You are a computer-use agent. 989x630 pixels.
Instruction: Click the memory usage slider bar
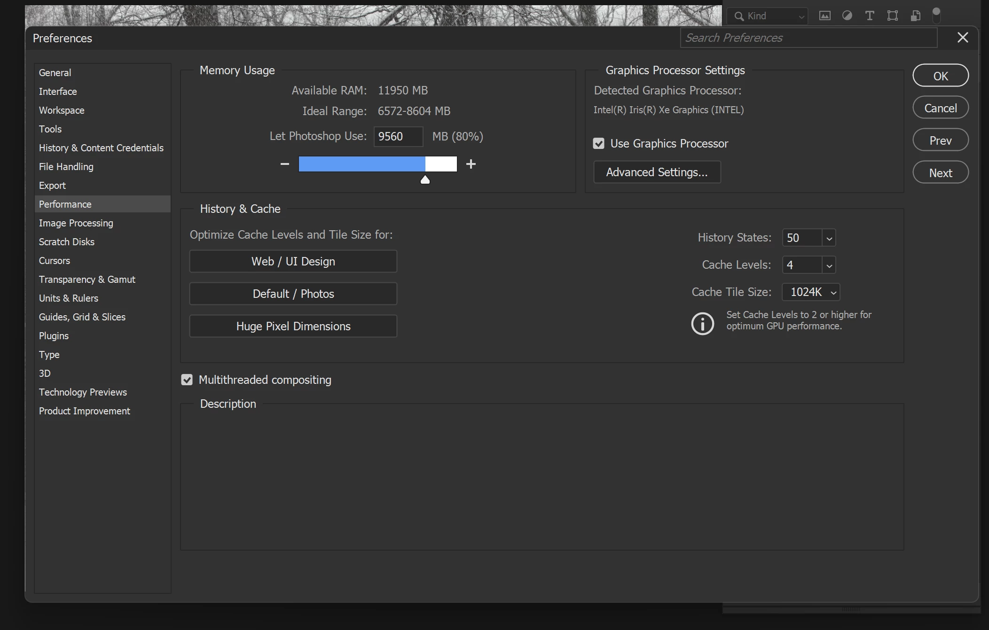click(377, 164)
